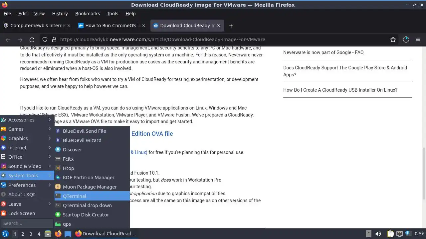Switch to virtual desktop 4
Screen dimensions: 426x239
click(39, 234)
